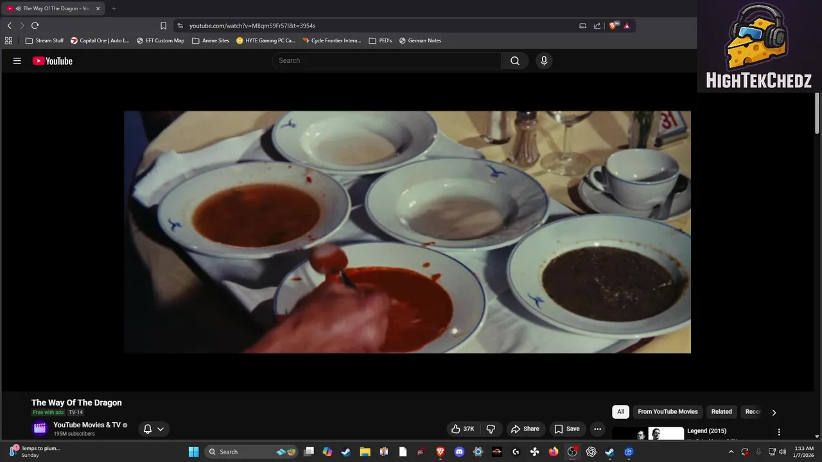Select the From YouTube Movies chip

667,412
